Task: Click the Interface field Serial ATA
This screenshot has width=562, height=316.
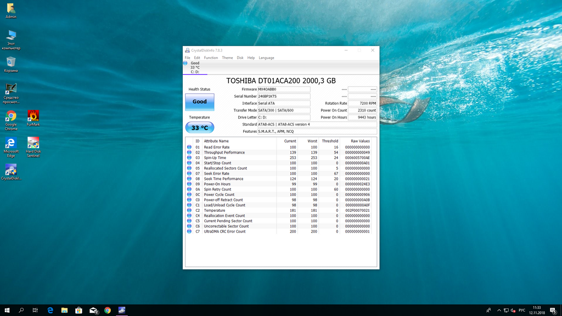Action: (x=284, y=103)
